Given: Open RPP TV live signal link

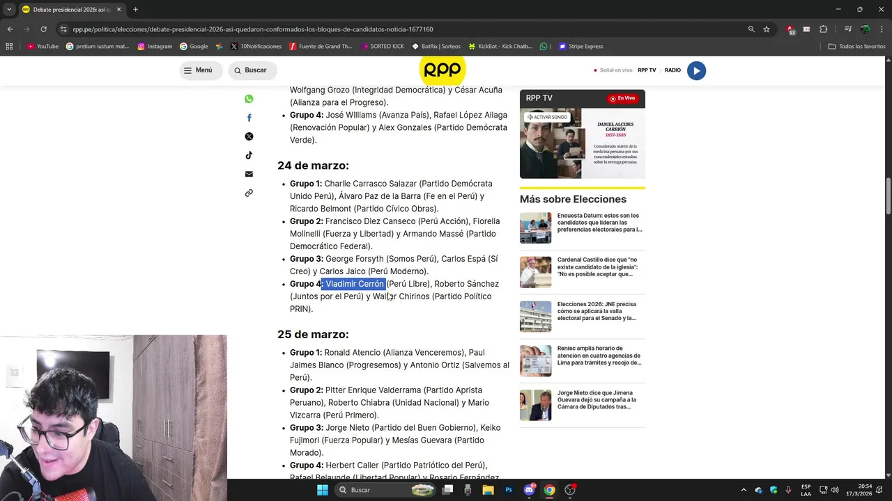Looking at the screenshot, I should click(647, 70).
